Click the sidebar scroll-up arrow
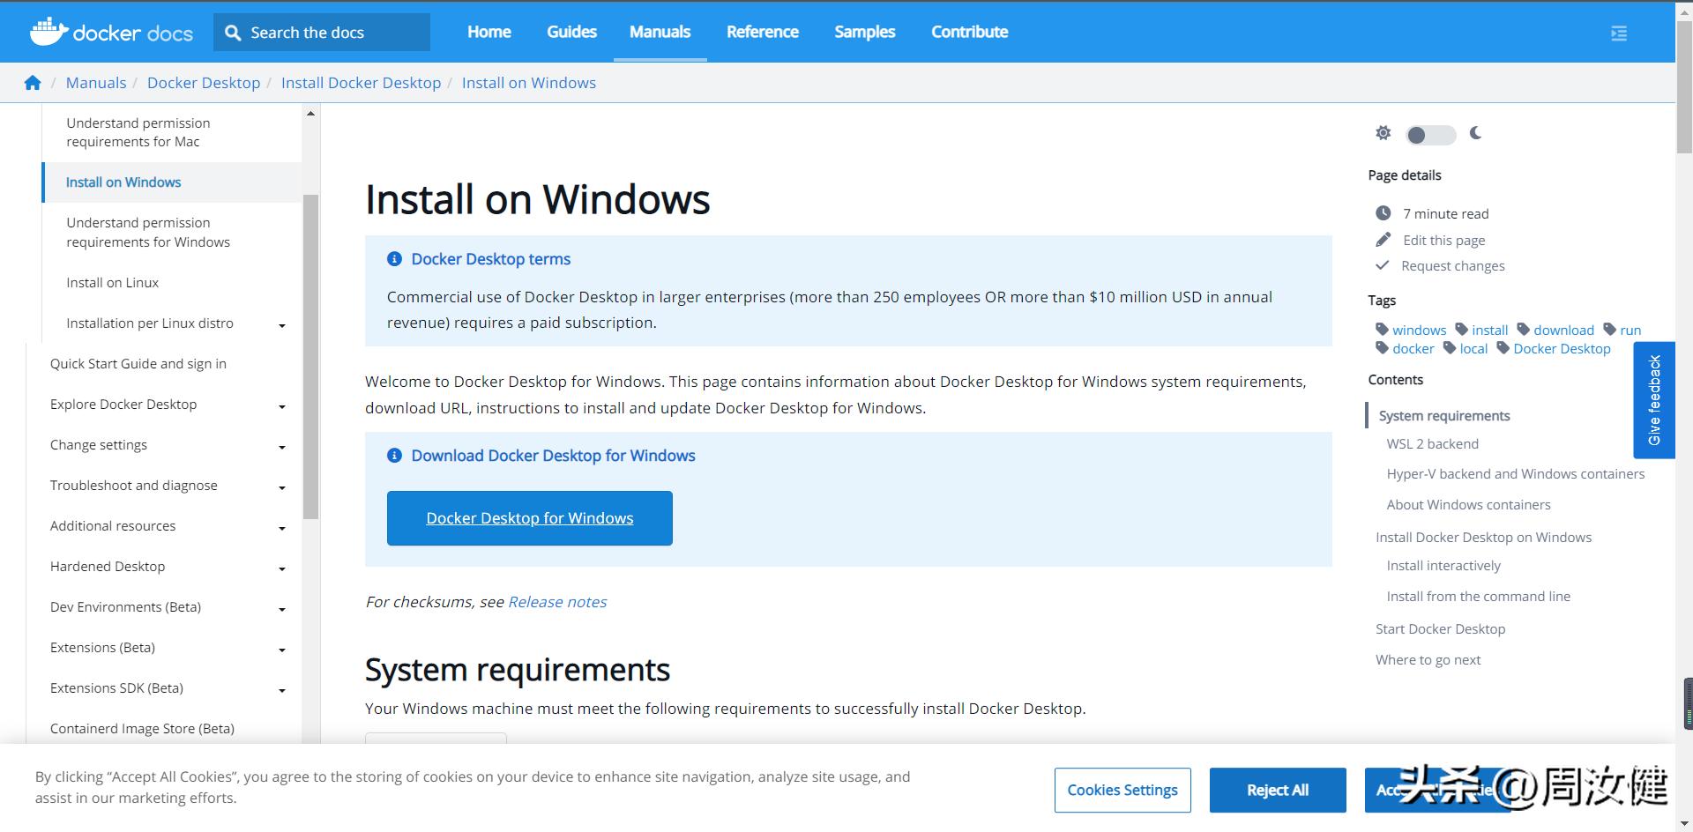The height and width of the screenshot is (832, 1693). (310, 114)
